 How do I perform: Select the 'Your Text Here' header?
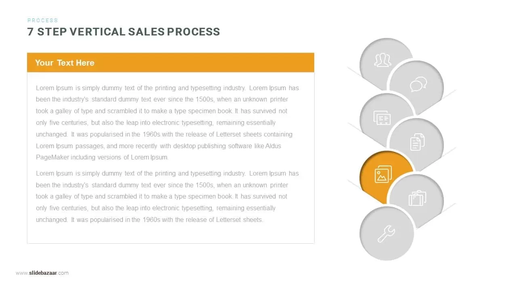click(65, 63)
